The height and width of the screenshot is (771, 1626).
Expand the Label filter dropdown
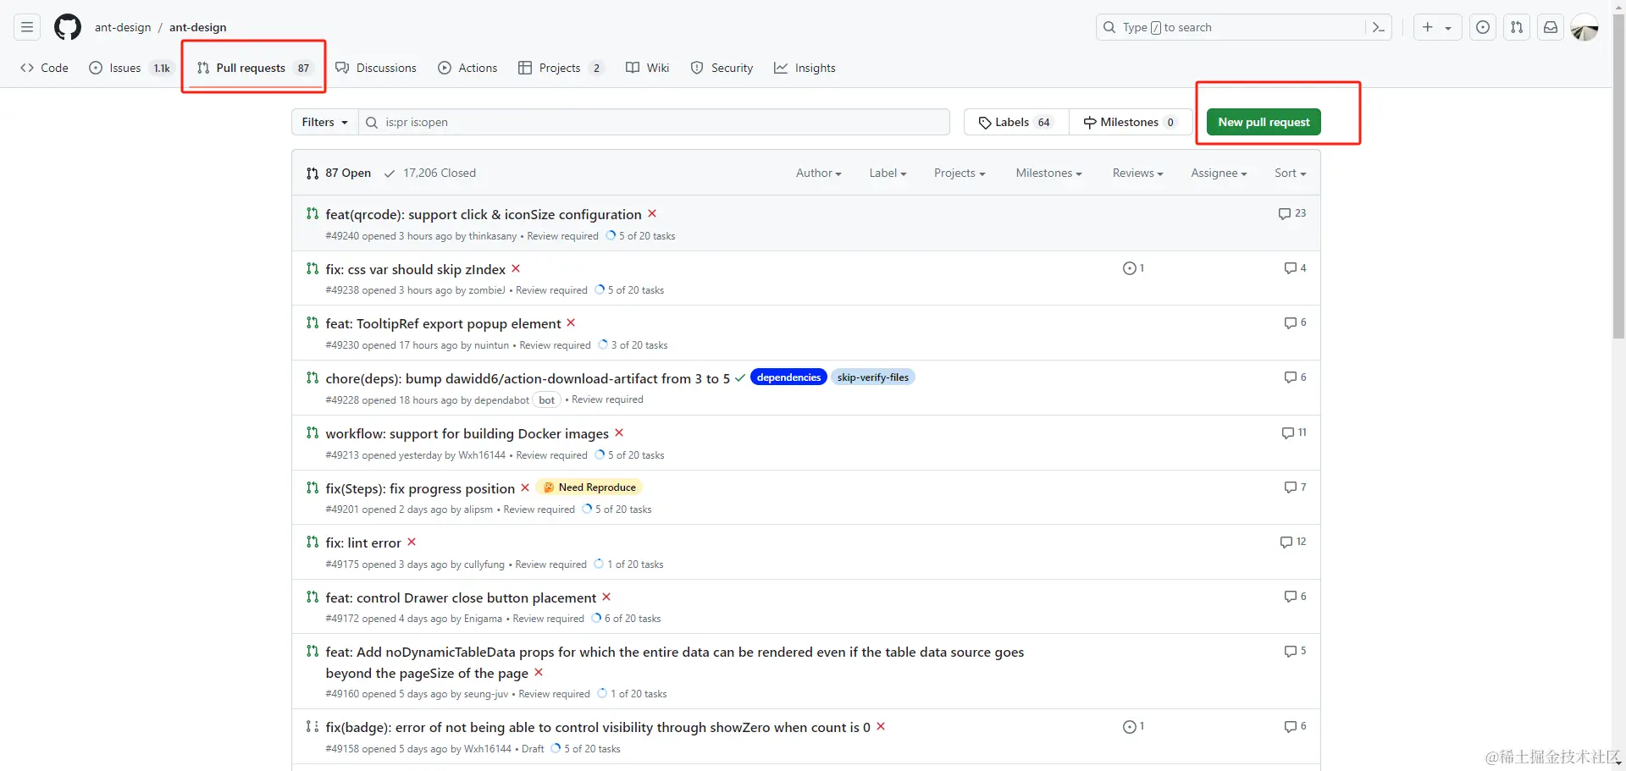click(x=888, y=173)
